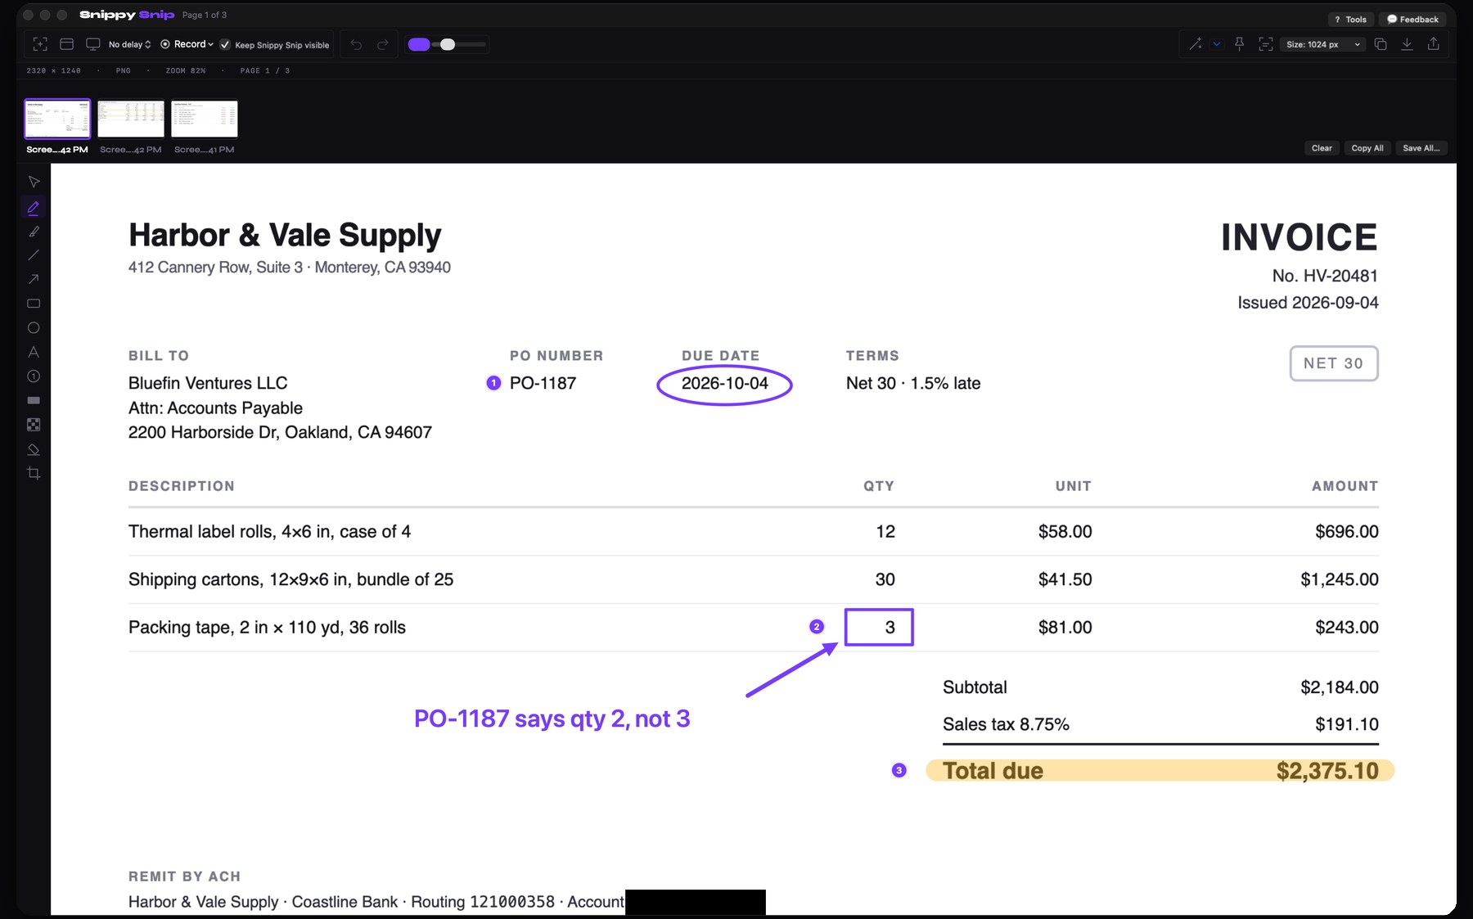The height and width of the screenshot is (919, 1473).
Task: Capture the full screen snip
Action: pos(93,44)
